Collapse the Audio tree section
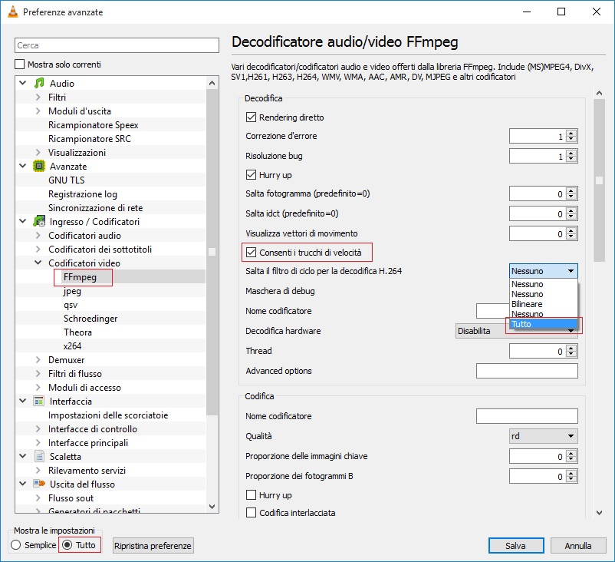The width and height of the screenshot is (615, 562). coord(23,83)
